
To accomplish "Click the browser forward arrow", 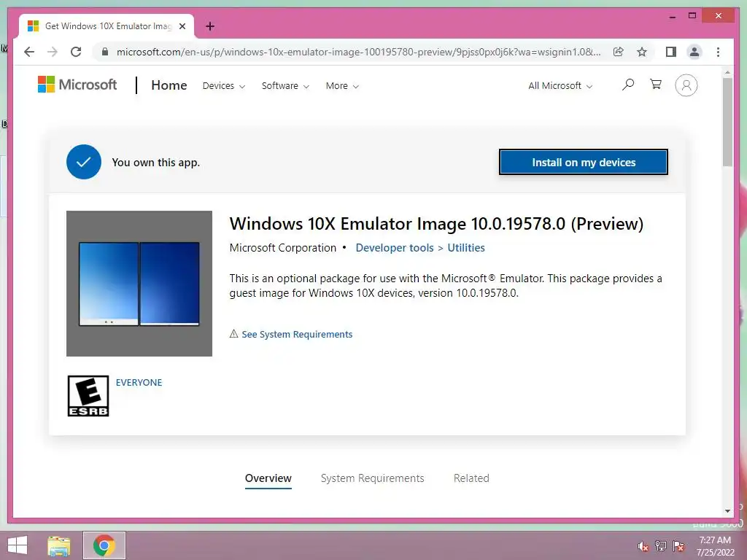I will [53, 52].
